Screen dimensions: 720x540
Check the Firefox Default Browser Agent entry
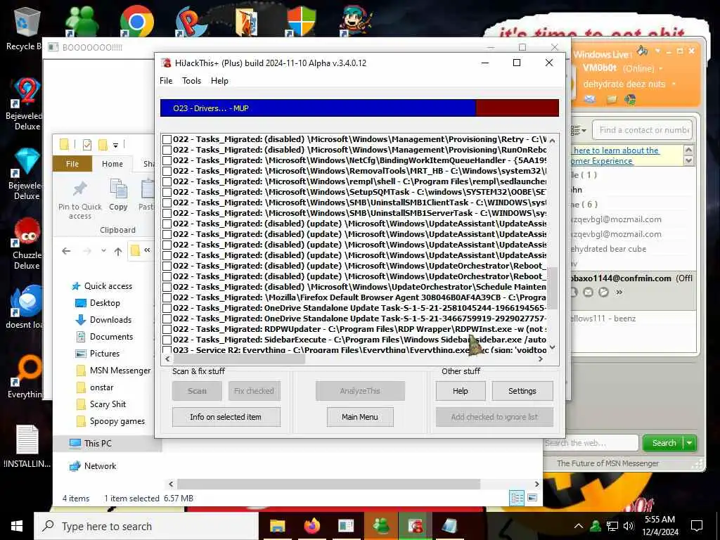[x=167, y=297]
